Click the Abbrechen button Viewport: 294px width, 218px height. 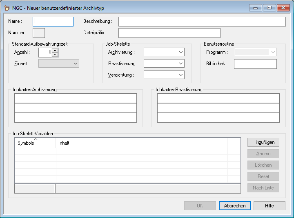[235, 206]
